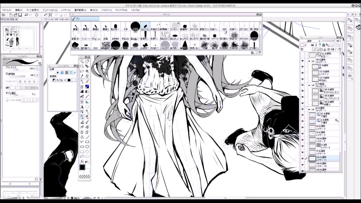This screenshot has height=203, width=361.
Task: Select the Zoom magnifier tool
Action: click(82, 61)
